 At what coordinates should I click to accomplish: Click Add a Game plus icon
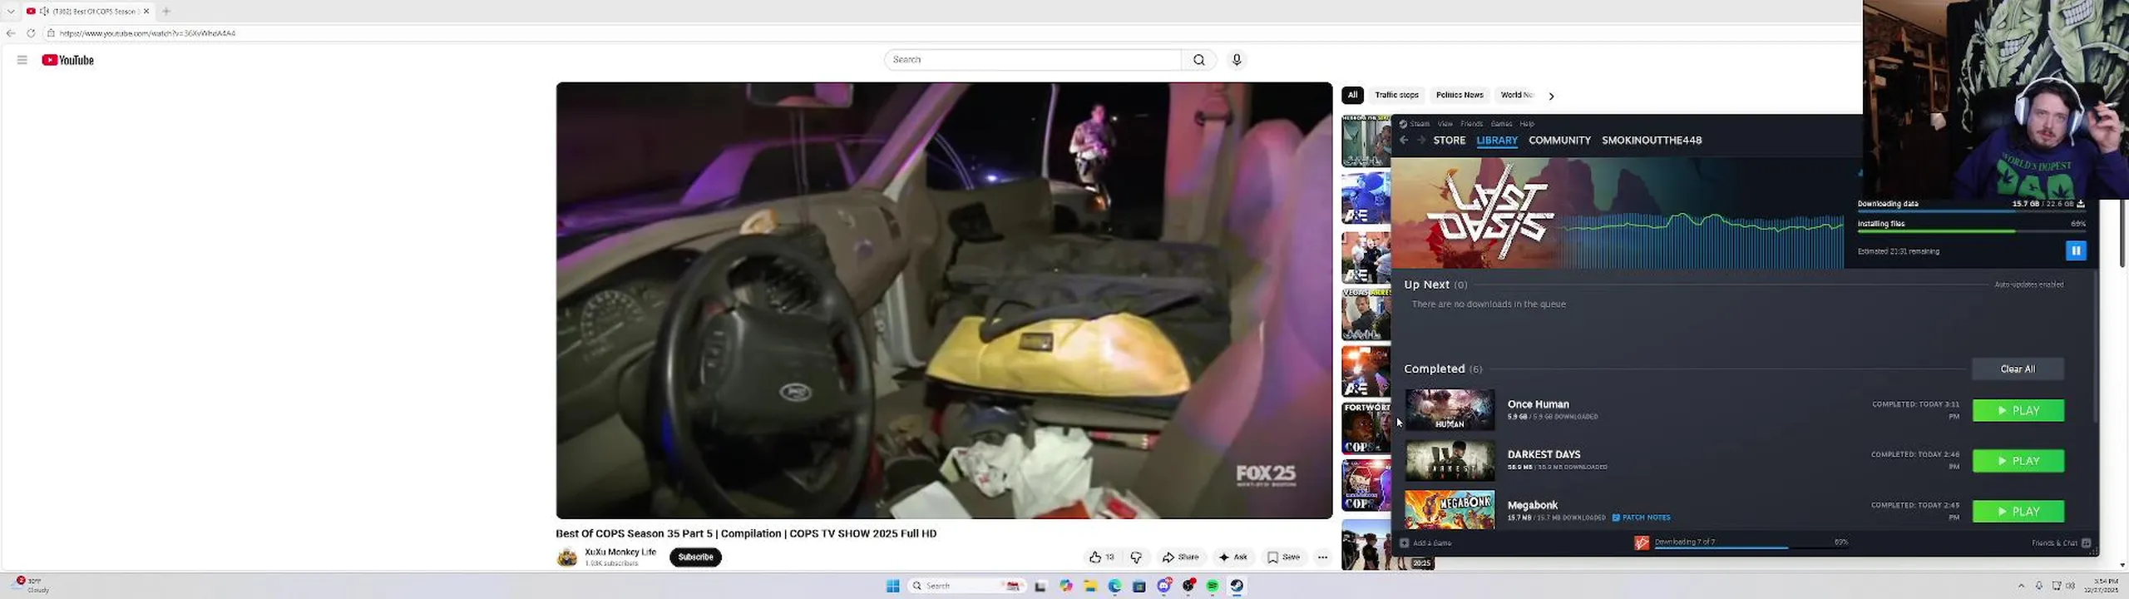coord(1405,543)
